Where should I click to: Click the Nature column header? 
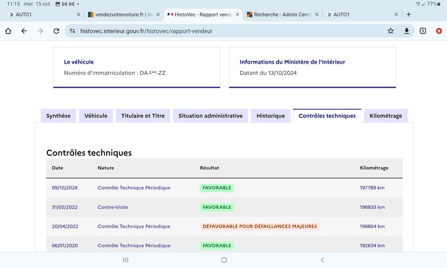tap(106, 167)
